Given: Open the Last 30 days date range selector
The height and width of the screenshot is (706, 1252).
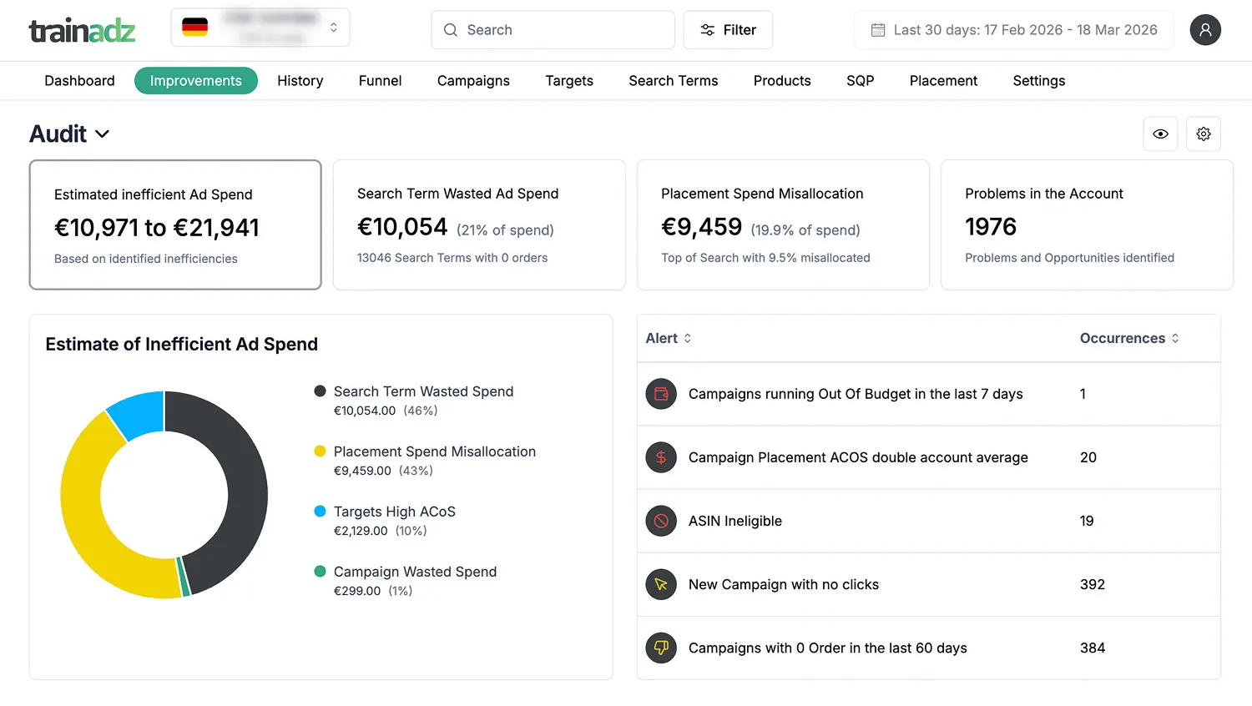Looking at the screenshot, I should coord(1014,29).
